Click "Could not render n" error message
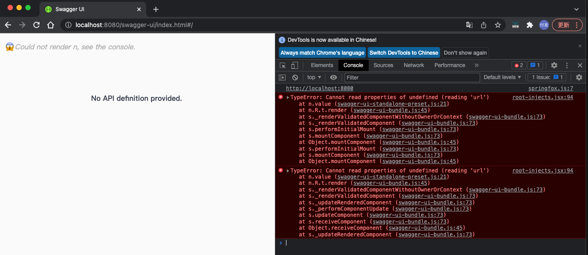 click(75, 47)
